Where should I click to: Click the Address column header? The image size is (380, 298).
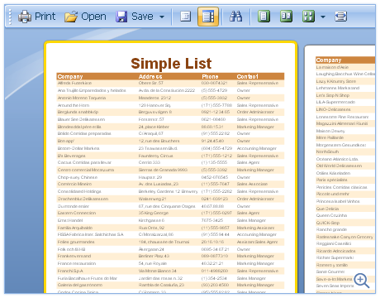point(150,76)
